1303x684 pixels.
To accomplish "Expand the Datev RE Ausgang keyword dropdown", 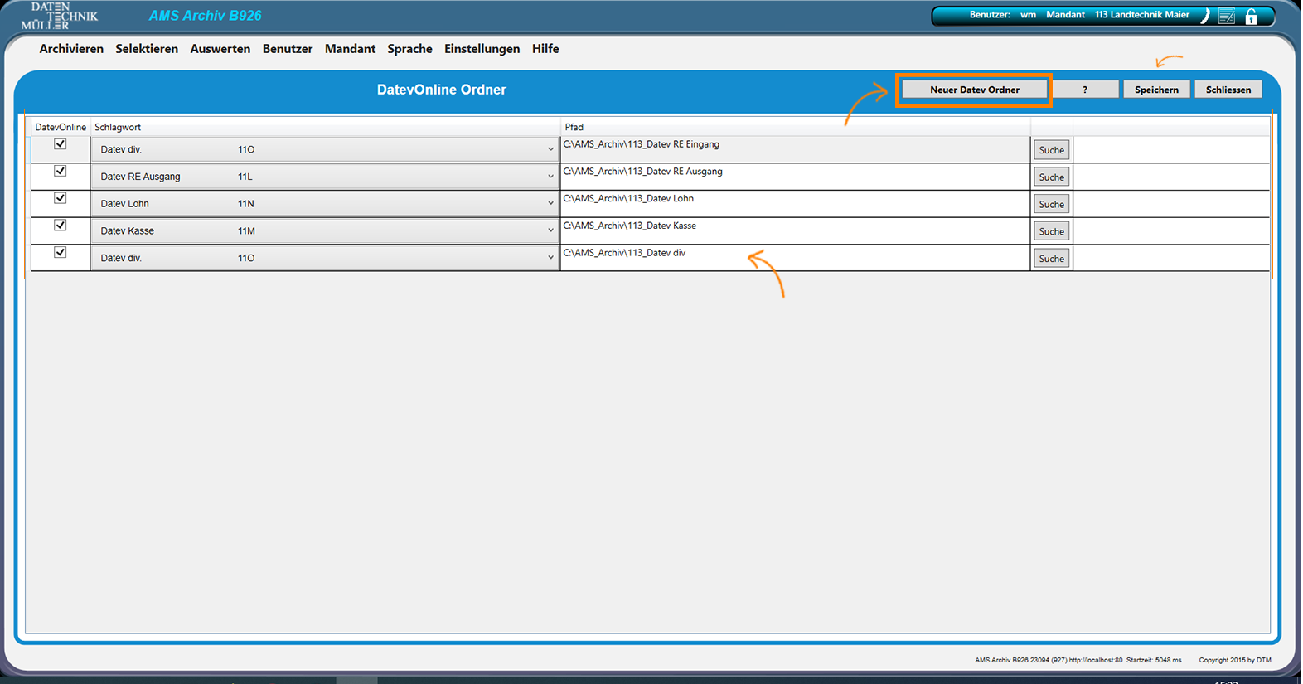I will (550, 177).
